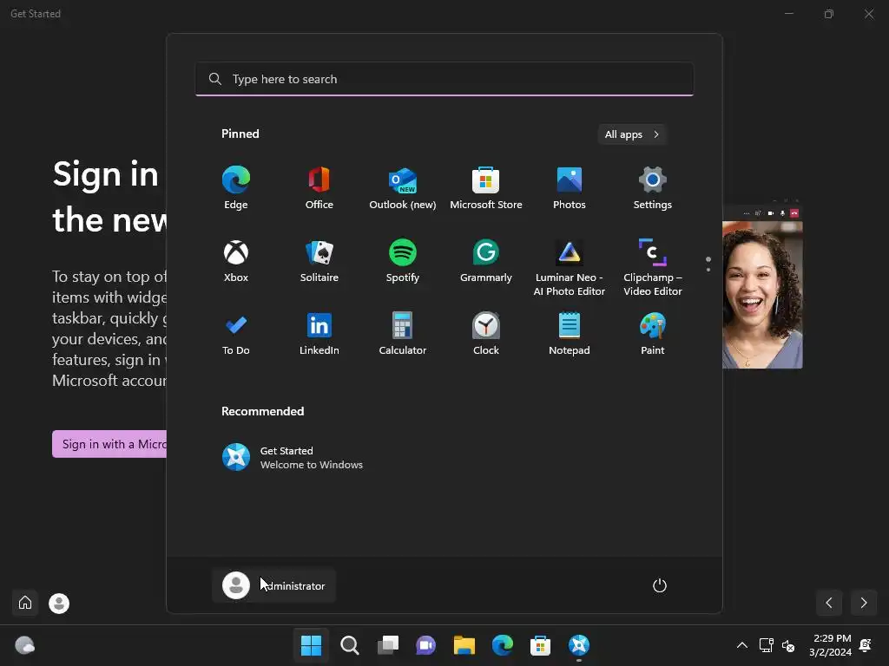Go to previous page in Get Started
Viewport: 889px width, 666px height.
(x=829, y=603)
